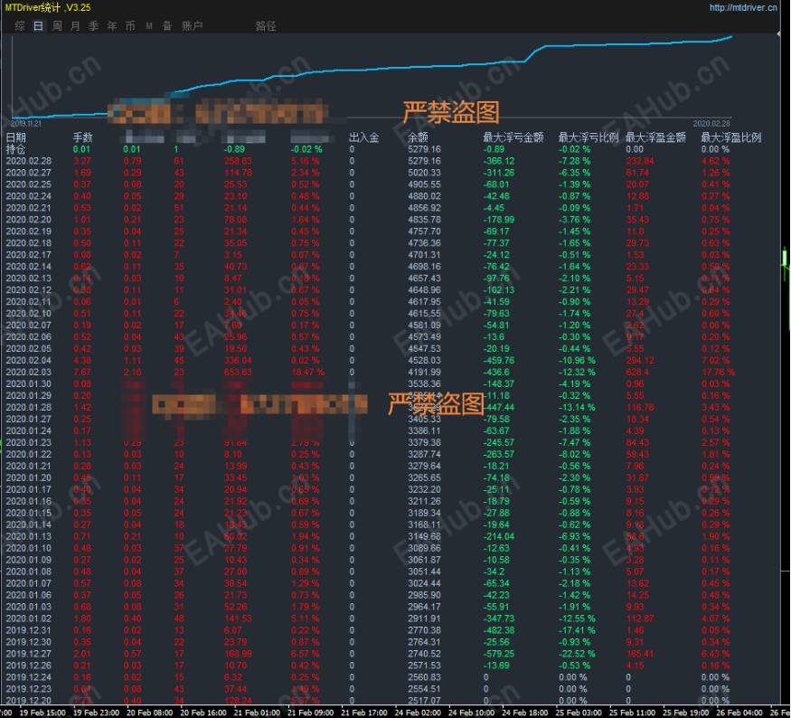Open the 月 monthly statistics tab

click(x=75, y=26)
